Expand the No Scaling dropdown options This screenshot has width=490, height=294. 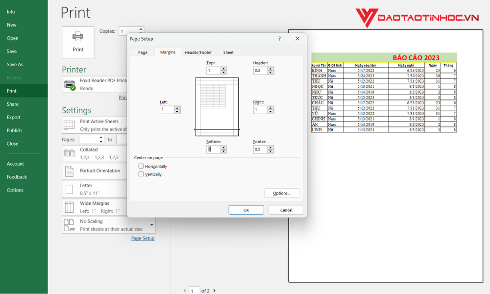[152, 224]
